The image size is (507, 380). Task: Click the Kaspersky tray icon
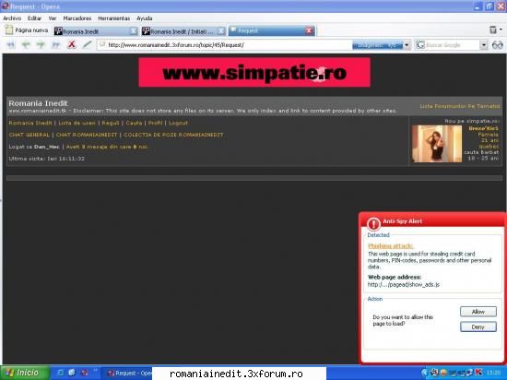click(x=478, y=373)
